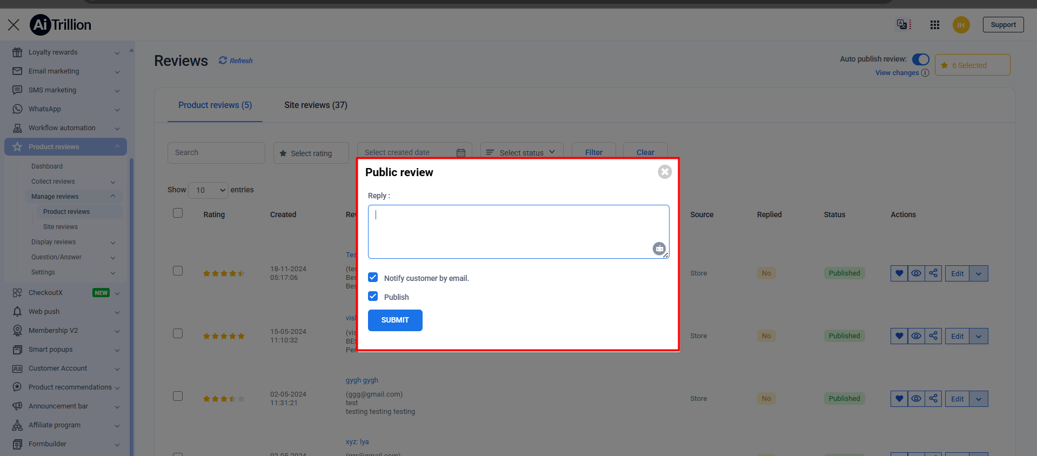Toggle the Auto publish review switch
This screenshot has width=1037, height=456.
click(x=921, y=59)
